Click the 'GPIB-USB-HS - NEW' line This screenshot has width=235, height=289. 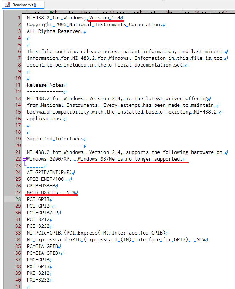point(51,192)
